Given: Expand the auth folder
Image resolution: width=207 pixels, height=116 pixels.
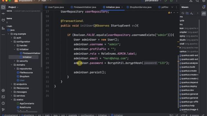Looking at the screenshot, I should pos(12,38).
